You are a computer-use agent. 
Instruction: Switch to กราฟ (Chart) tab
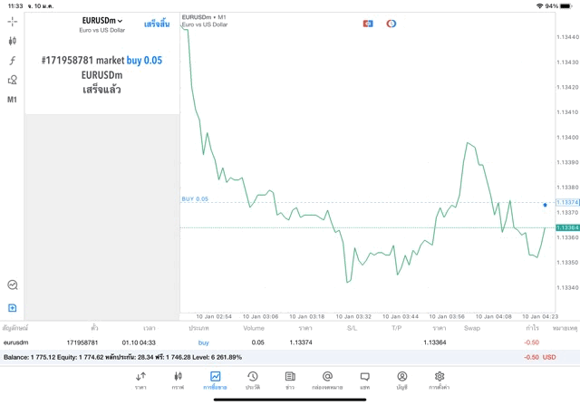[178, 381]
